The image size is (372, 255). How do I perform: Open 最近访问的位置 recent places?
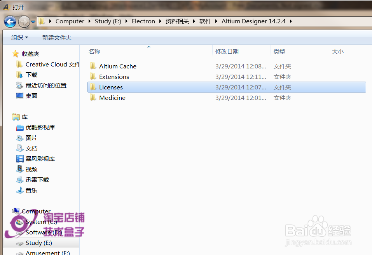pyautogui.click(x=46, y=86)
